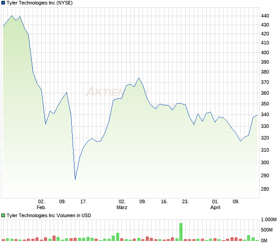The width and height of the screenshot is (278, 245).
Task: Click the 410 price axis label
Action: 265,43
